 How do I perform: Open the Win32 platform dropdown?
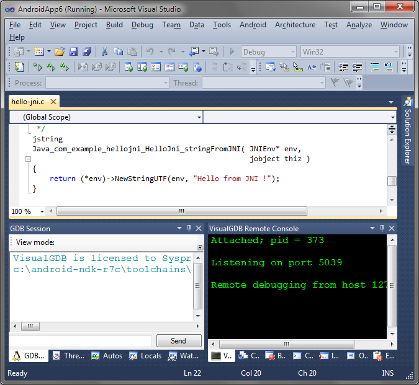tap(396, 51)
